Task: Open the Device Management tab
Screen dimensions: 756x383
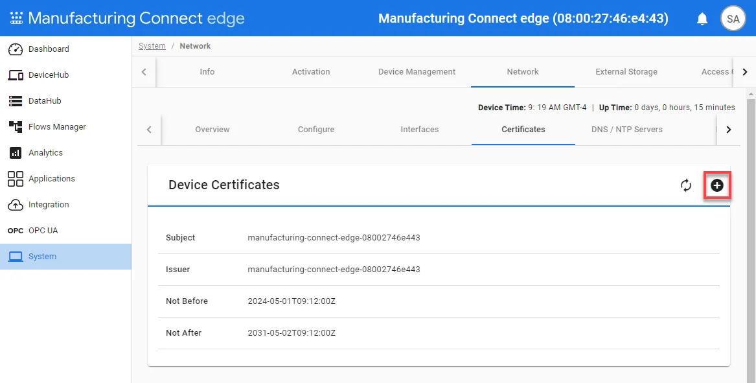Action: [417, 72]
